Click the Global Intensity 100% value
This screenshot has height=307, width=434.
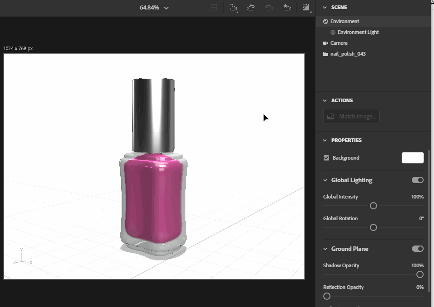point(417,197)
